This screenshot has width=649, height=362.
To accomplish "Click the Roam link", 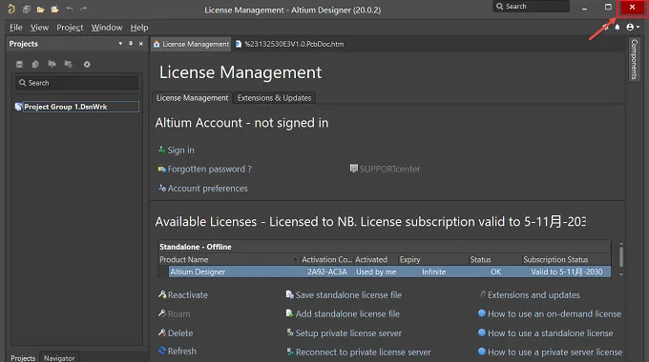I will tap(178, 313).
